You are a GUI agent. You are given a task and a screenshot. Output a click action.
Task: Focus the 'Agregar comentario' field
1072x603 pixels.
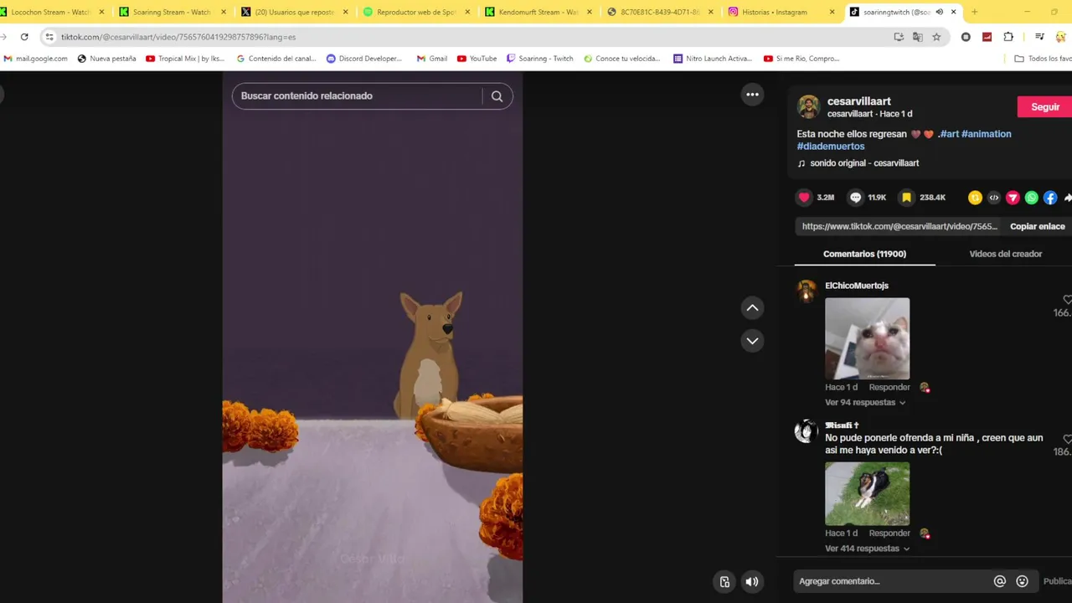[892, 581]
